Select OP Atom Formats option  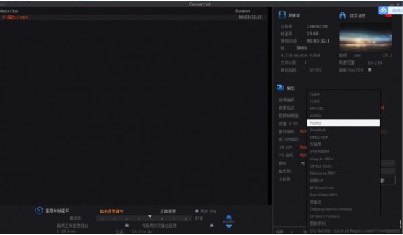[343, 216]
